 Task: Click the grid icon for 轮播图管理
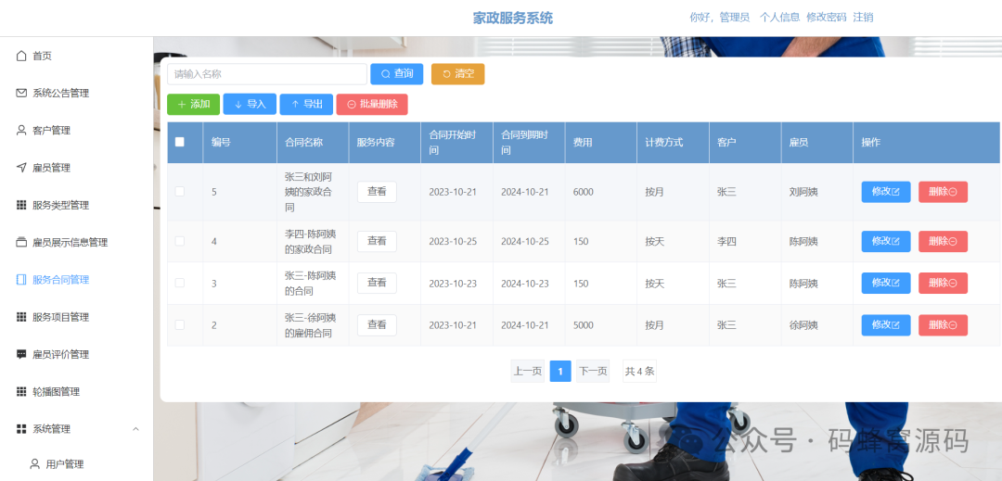21,392
